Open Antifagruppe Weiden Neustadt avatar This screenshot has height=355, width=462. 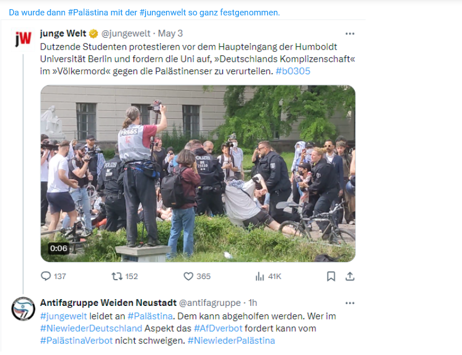pyautogui.click(x=23, y=309)
